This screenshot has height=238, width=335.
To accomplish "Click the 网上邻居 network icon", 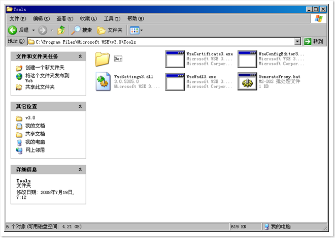I will pos(19,151).
